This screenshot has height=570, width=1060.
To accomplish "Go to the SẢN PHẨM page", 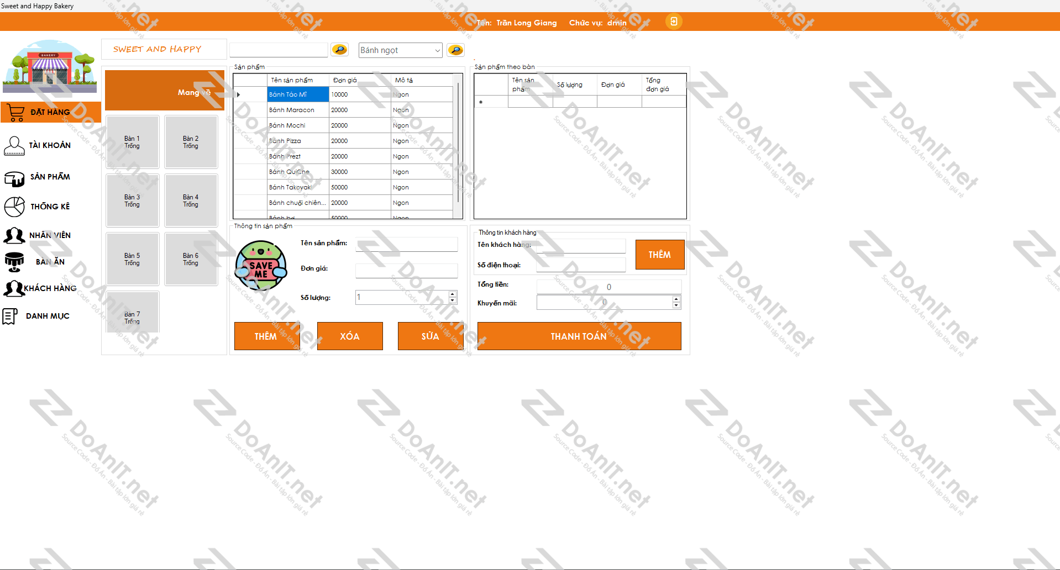I will point(50,177).
